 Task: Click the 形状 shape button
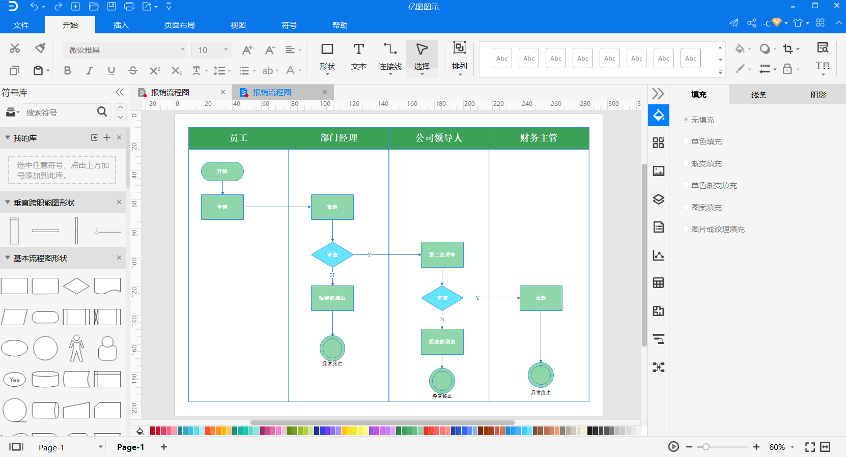[327, 58]
